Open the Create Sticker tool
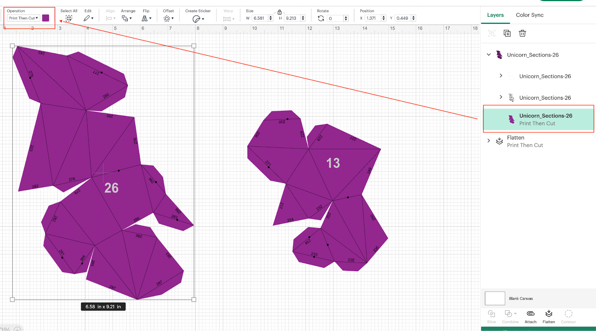The width and height of the screenshot is (596, 331). [x=198, y=19]
